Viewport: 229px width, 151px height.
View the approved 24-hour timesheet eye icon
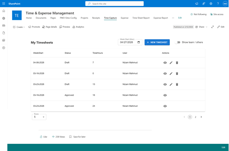(x=165, y=106)
